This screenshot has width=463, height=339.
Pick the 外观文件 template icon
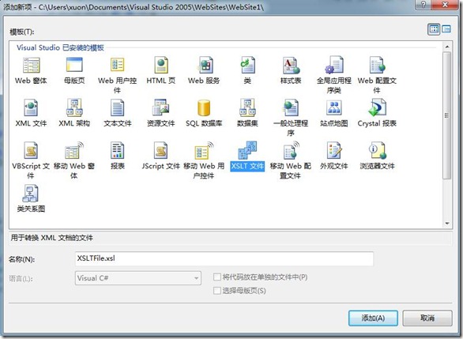point(334,150)
